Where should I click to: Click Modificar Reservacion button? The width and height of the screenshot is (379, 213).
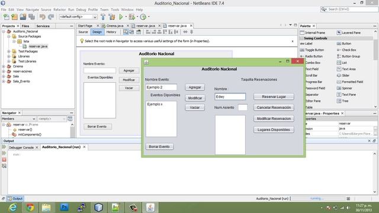274,118
